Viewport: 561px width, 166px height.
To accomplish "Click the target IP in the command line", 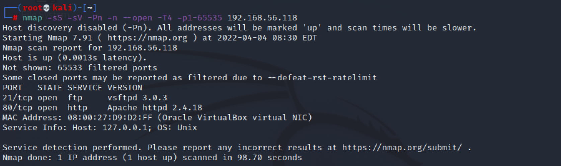I will [x=262, y=18].
